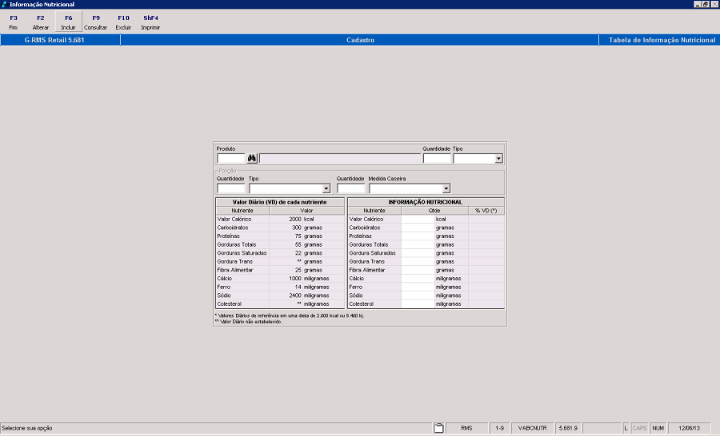Click Valor Calórico Qtde input cell

[x=418, y=219]
